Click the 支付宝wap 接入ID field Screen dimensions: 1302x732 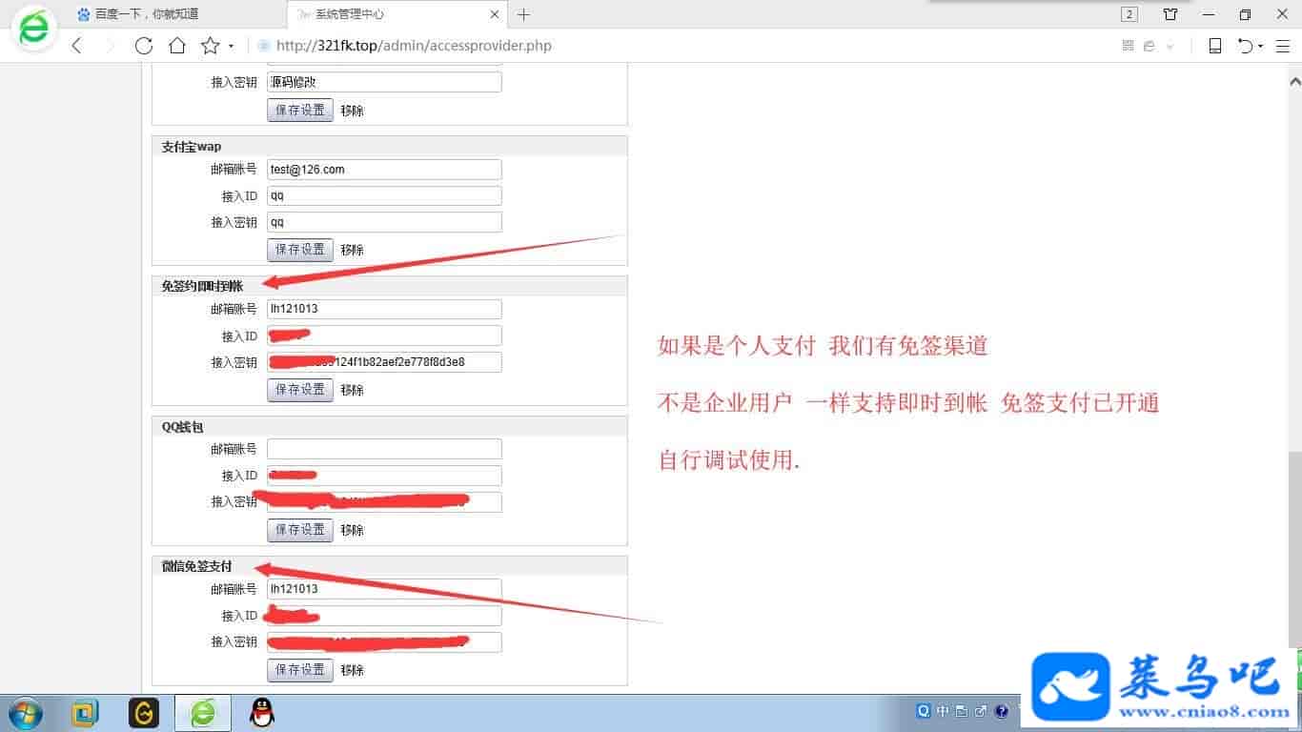click(384, 196)
